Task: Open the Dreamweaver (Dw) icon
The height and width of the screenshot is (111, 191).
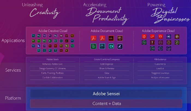Action: pos(39,41)
